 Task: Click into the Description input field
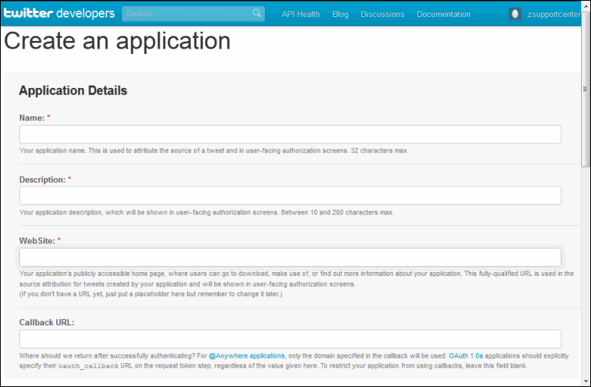coord(290,196)
